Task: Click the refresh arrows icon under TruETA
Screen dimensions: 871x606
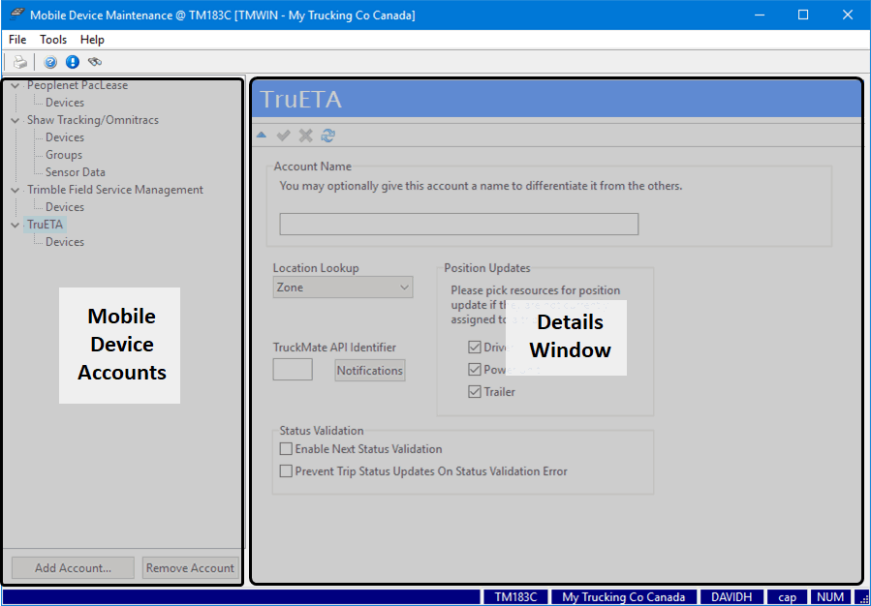Action: pos(328,136)
